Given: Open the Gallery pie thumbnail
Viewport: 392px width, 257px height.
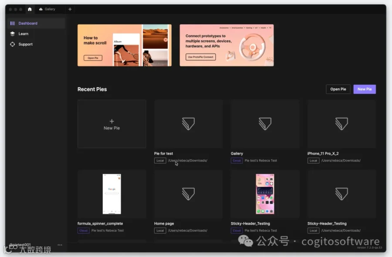Looking at the screenshot, I should pos(265,124).
